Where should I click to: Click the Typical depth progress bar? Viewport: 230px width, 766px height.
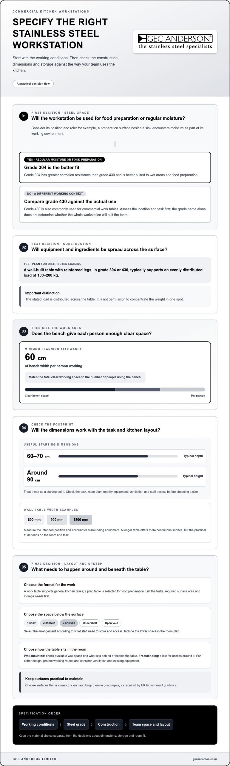pos(118,456)
